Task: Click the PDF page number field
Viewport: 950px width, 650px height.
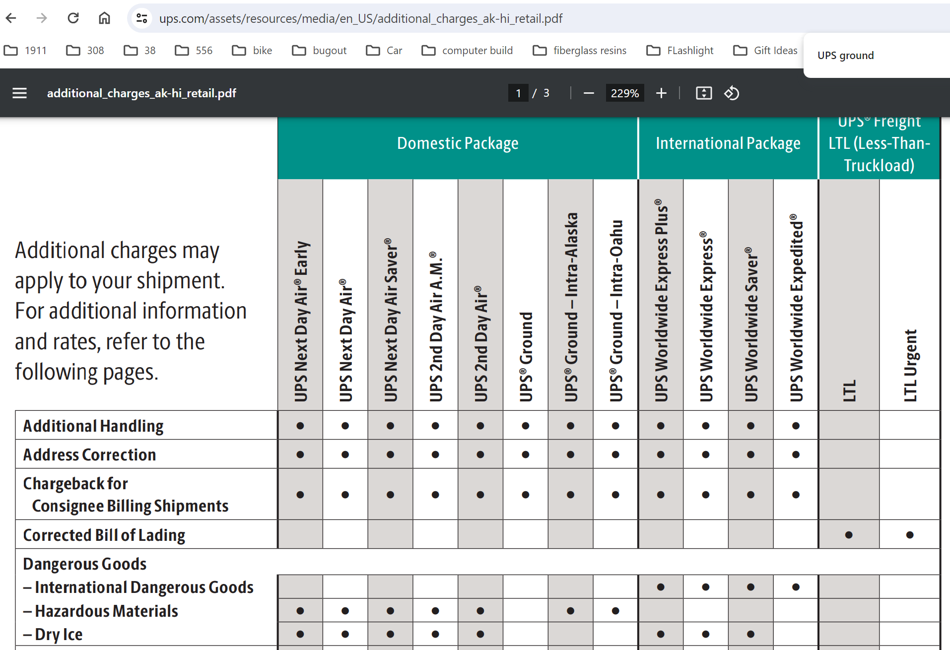Action: coord(518,93)
